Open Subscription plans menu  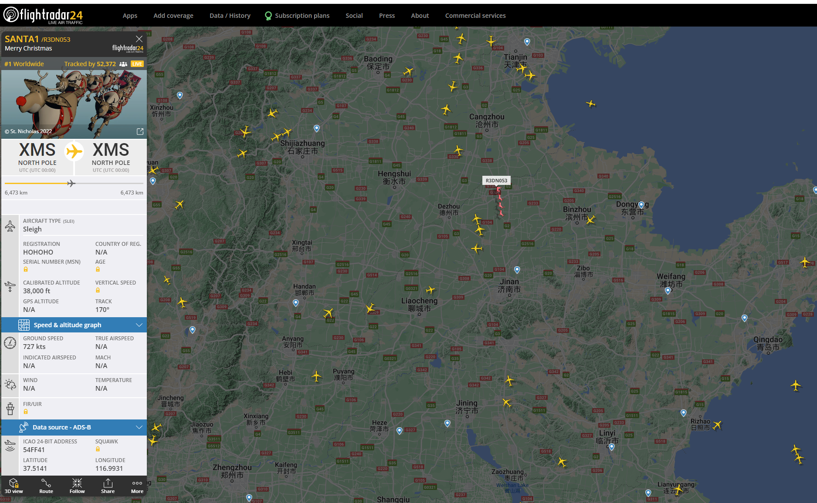297,16
